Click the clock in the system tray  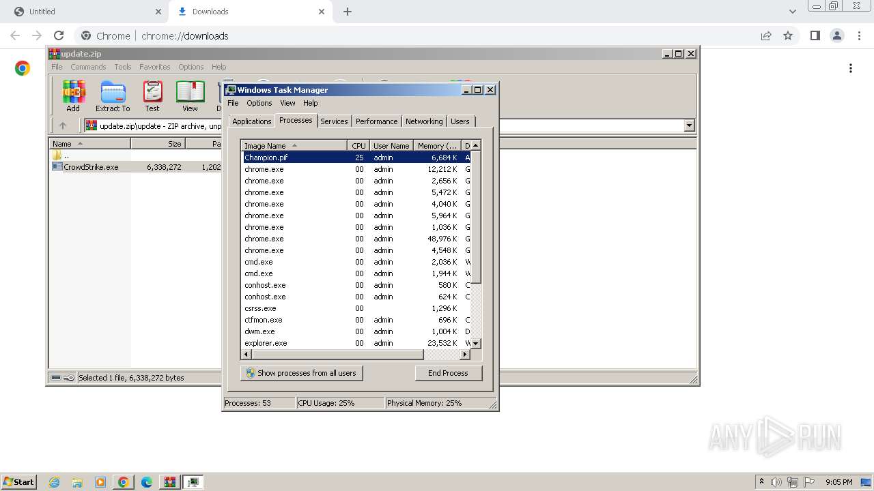point(838,482)
